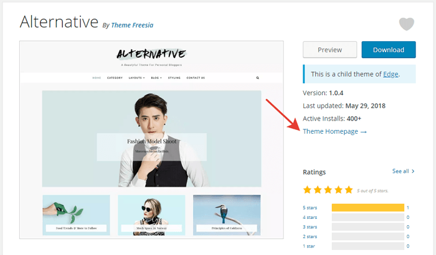436x255 pixels.
Task: Download the Alternative theme
Action: point(389,50)
